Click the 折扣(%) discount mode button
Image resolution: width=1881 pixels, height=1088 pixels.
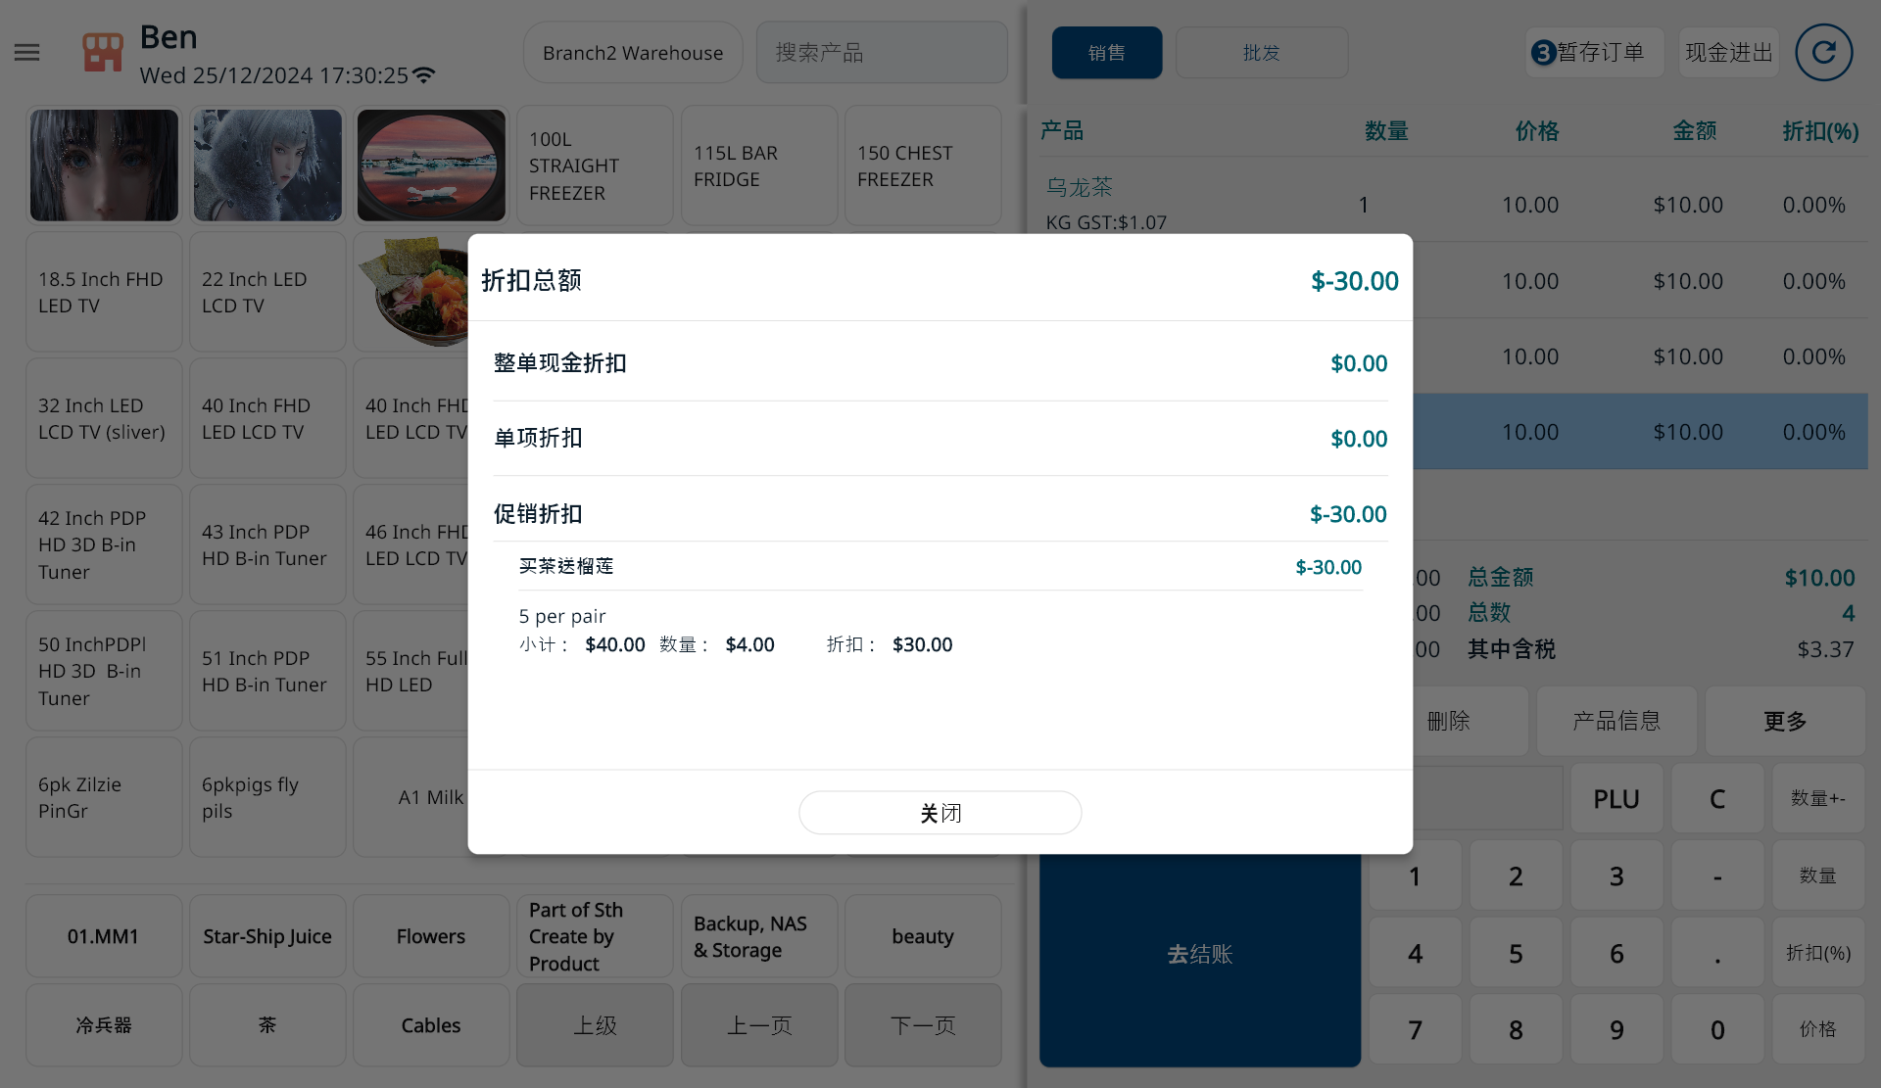[x=1818, y=953]
